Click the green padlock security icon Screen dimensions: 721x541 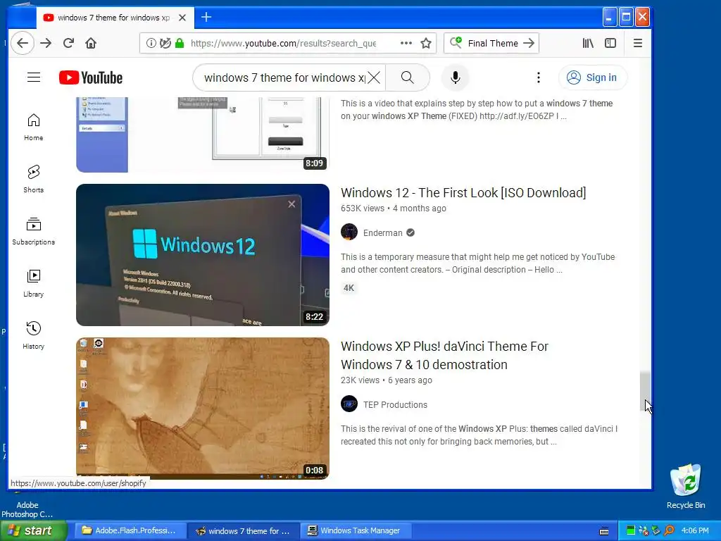click(x=180, y=43)
